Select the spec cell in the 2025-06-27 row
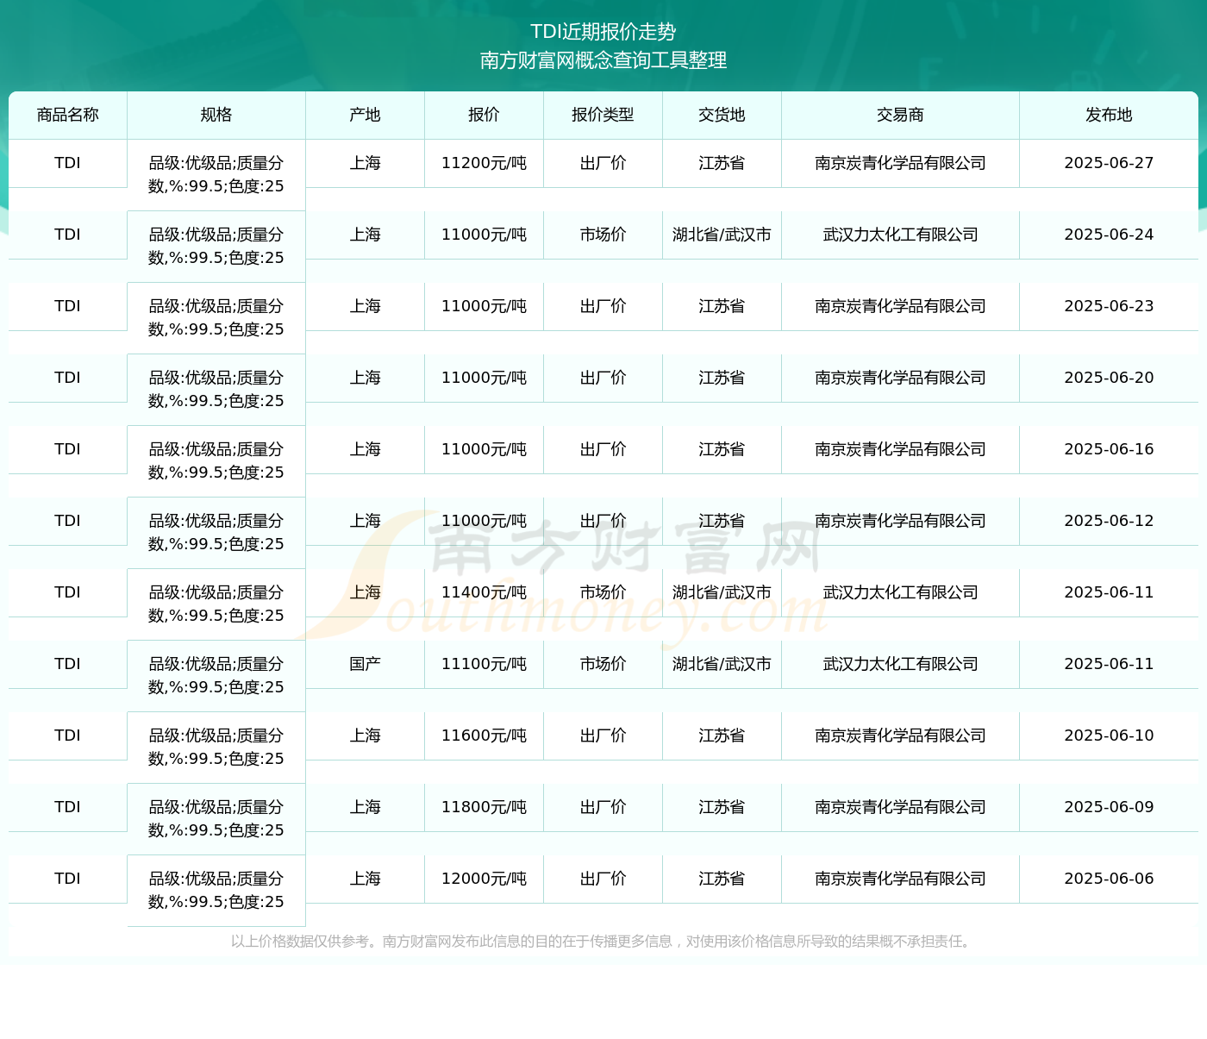Screen dimensions: 1207x1039 (x=216, y=175)
